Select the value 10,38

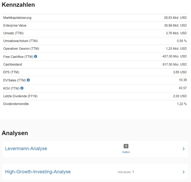(x=183, y=80)
